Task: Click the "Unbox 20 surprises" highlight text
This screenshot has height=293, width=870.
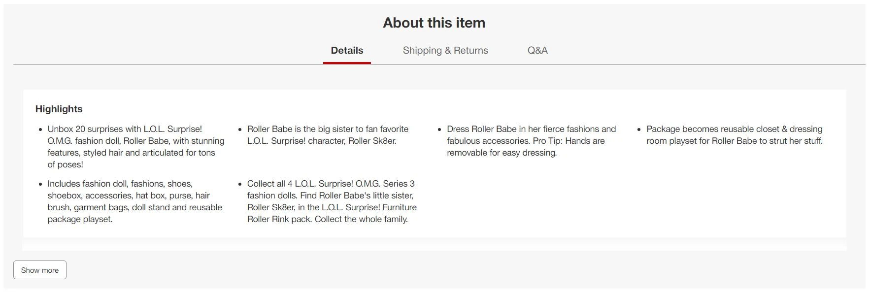Action: pos(135,147)
